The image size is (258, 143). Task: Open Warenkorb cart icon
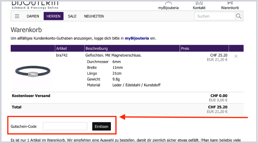click(230, 3)
